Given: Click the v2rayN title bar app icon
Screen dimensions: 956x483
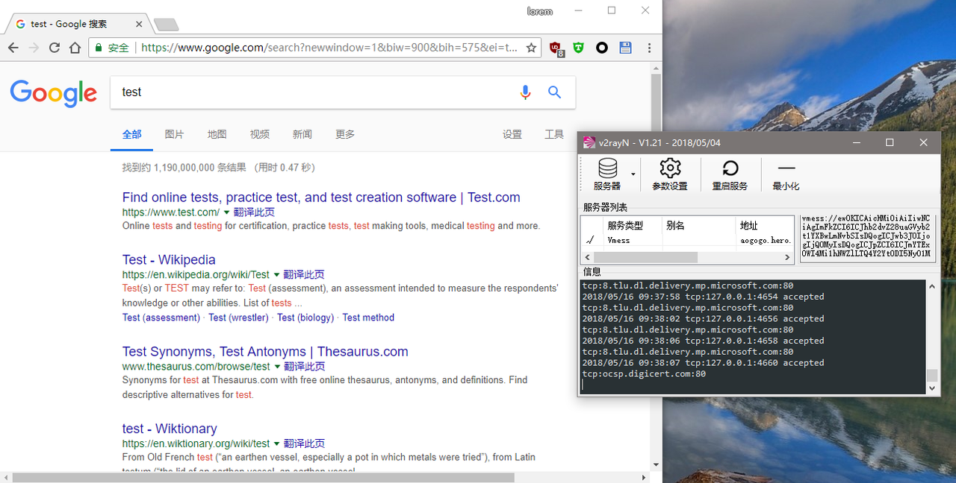Looking at the screenshot, I should pos(589,142).
